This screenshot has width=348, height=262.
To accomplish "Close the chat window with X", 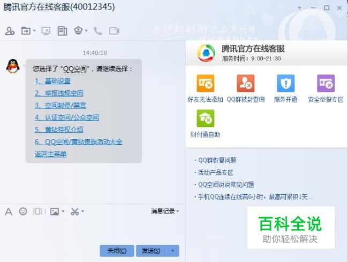I will (339, 8).
